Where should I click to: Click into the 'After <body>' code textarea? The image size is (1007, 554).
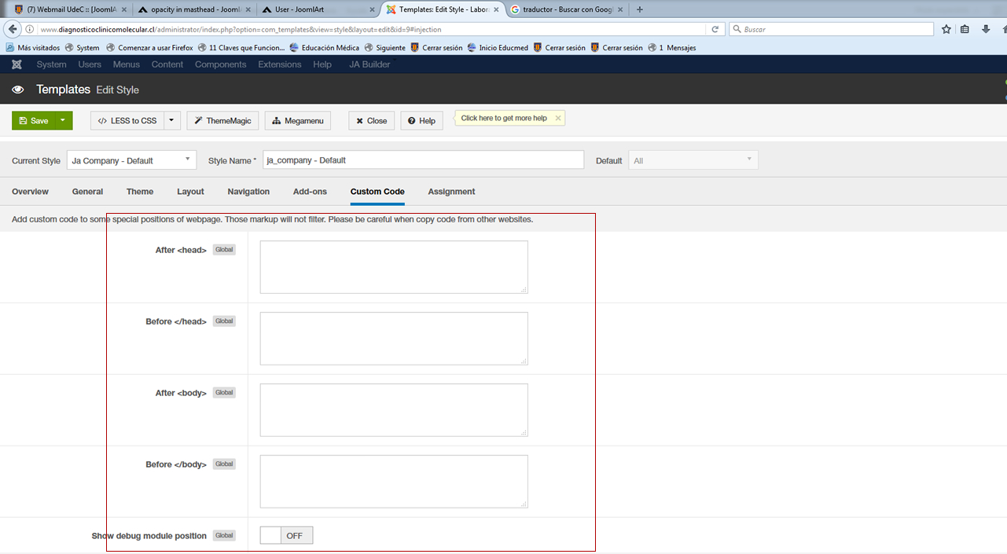pyautogui.click(x=394, y=410)
